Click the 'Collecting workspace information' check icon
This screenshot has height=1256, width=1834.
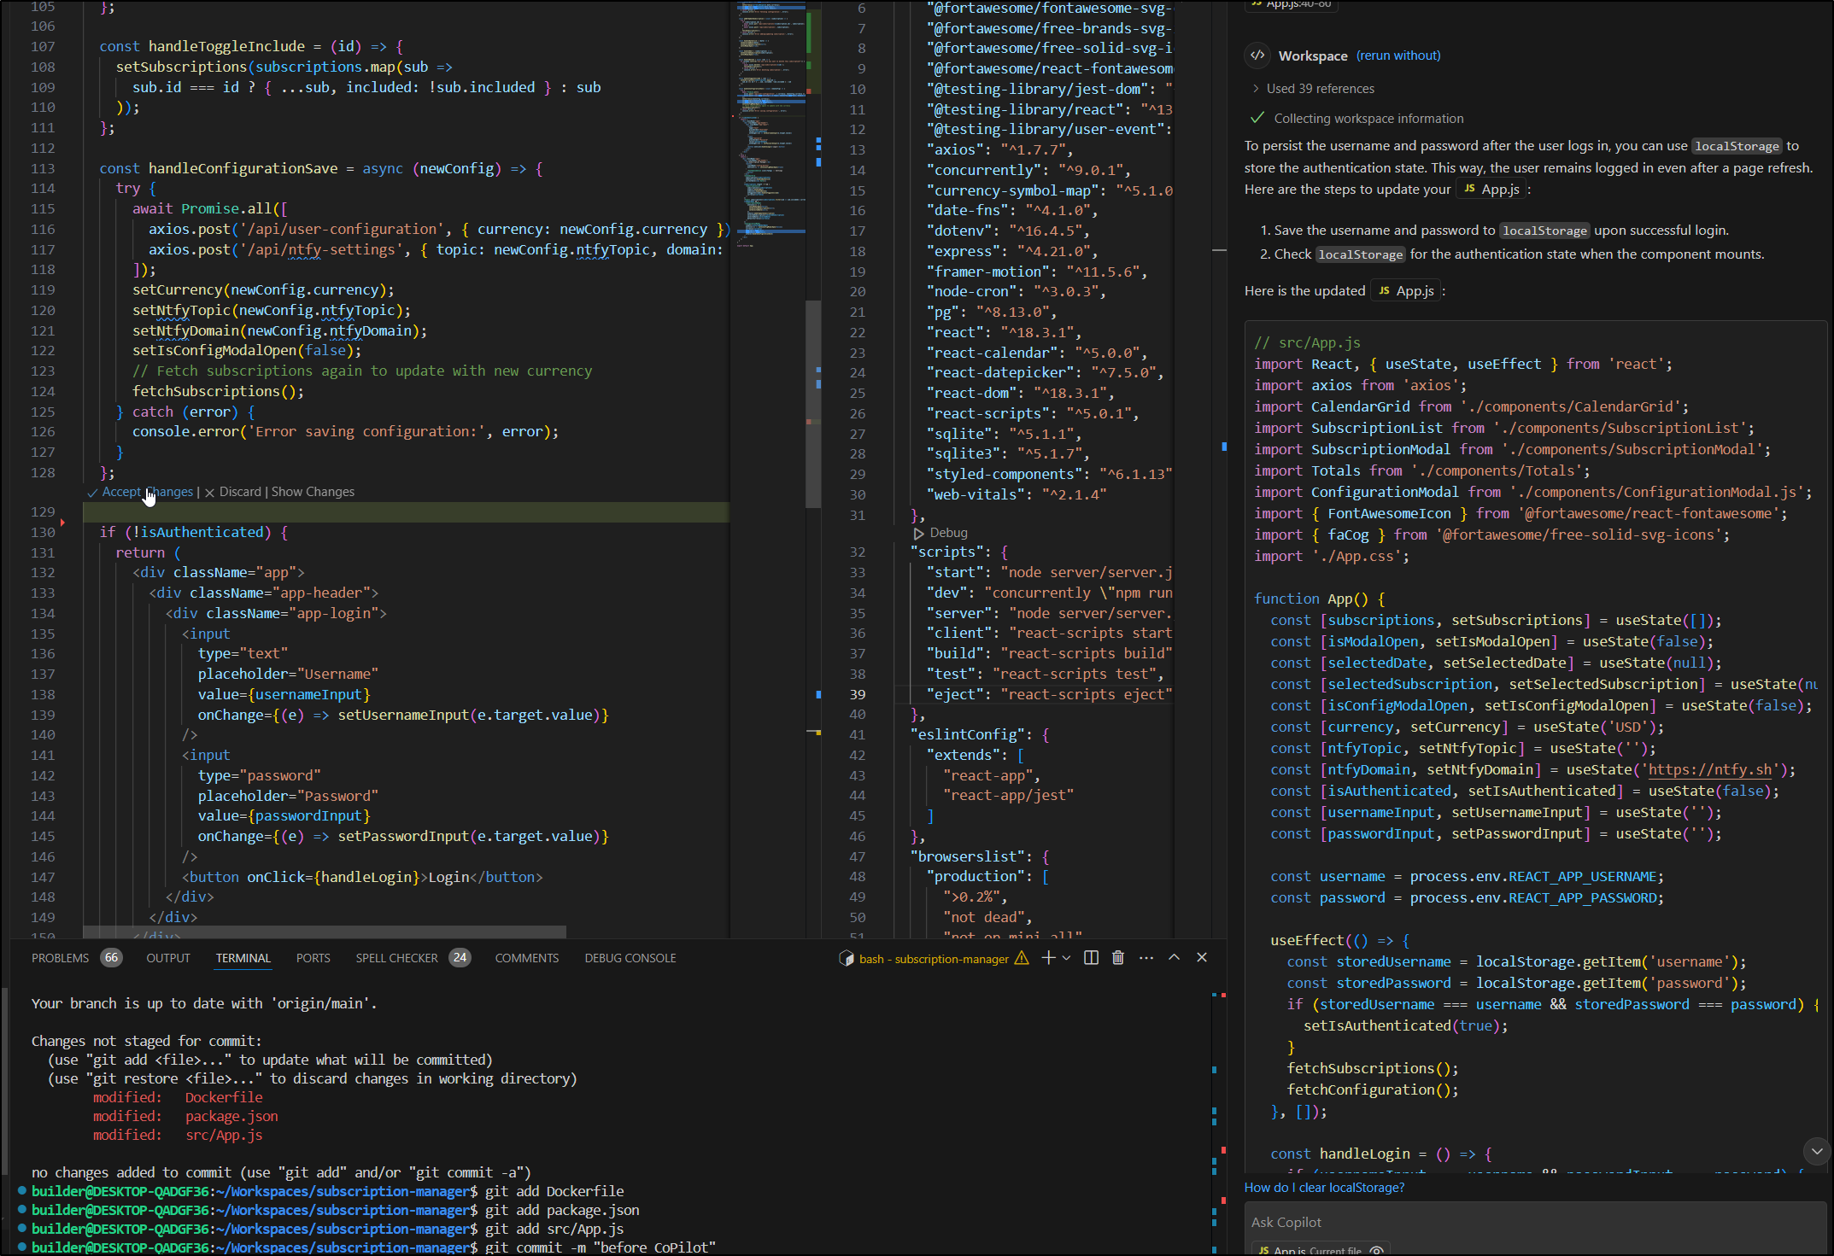click(x=1257, y=118)
